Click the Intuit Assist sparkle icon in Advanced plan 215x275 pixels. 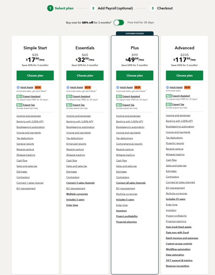[167, 88]
